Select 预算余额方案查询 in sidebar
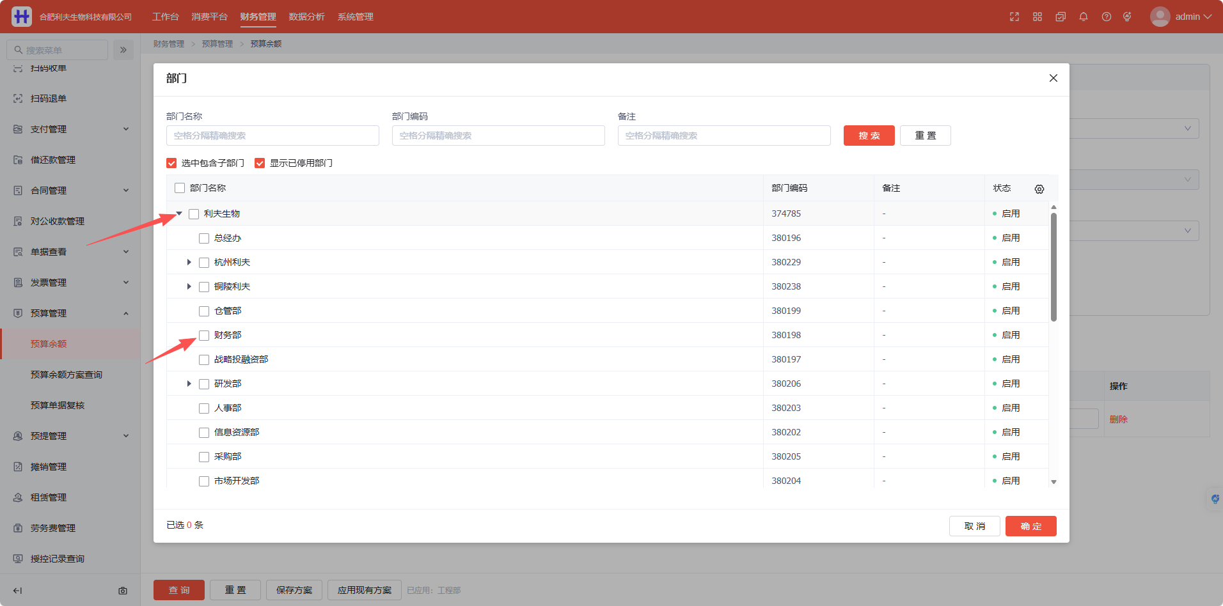Image resolution: width=1223 pixels, height=606 pixels. coord(67,375)
